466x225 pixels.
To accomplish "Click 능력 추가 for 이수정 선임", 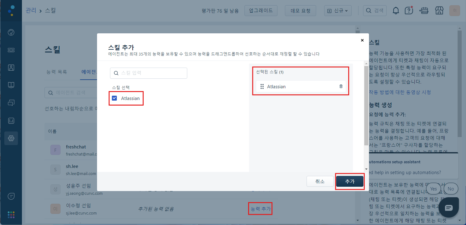I will click(261, 209).
